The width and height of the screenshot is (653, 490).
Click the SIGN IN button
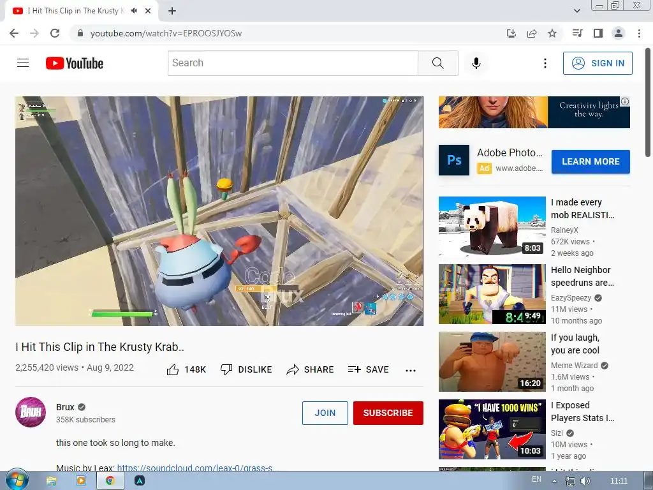pos(598,63)
